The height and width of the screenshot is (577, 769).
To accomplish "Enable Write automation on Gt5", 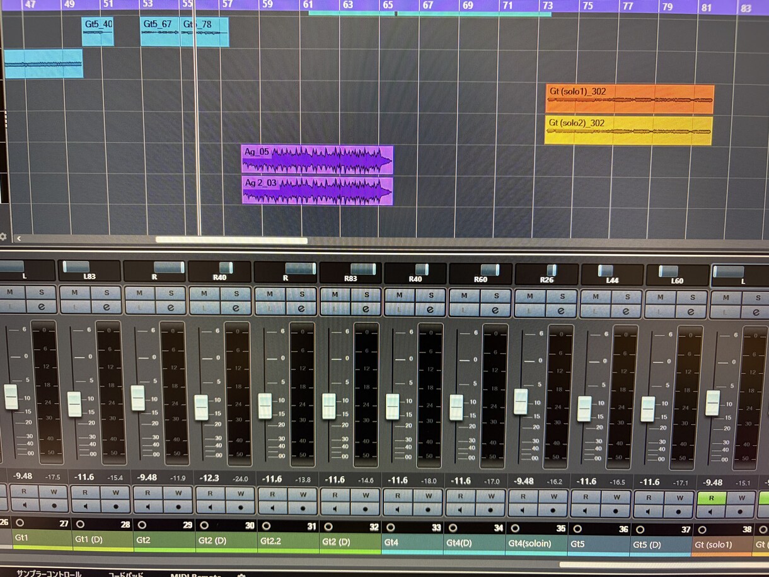I will (x=615, y=496).
